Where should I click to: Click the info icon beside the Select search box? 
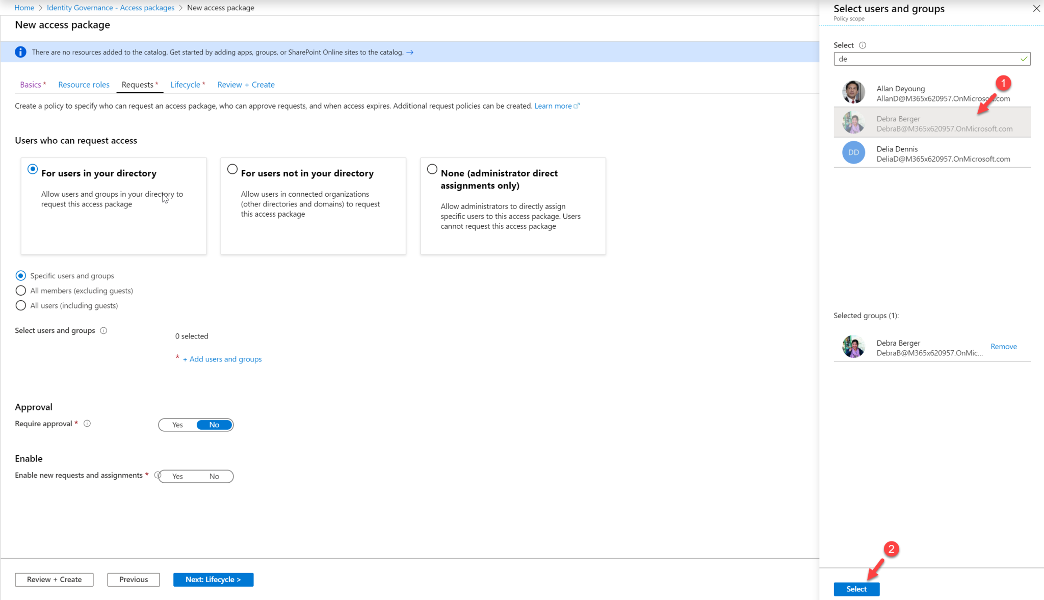(x=863, y=45)
